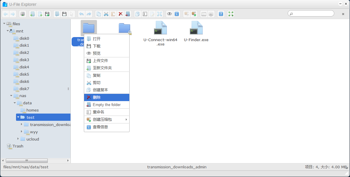Select the U-Finder.exe file
Viewport: 350px width, 177px height.
click(x=196, y=32)
